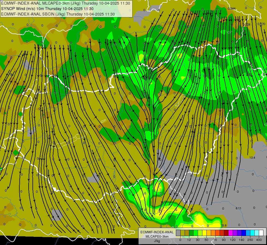Image resolution: width=267 pixels, height=245 pixels.
Task: Click legend tick label 70
Action: 215,240
